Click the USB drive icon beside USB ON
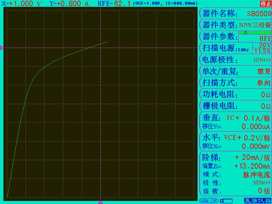The image size is (272, 204). [226, 200]
